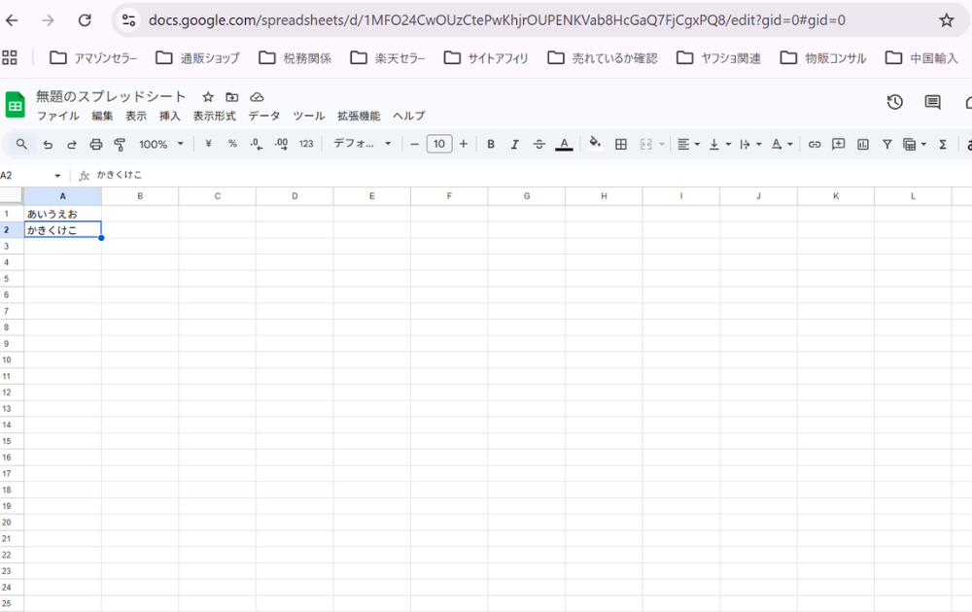The height and width of the screenshot is (612, 972).
Task: Toggle bold formatting
Action: pyautogui.click(x=491, y=144)
